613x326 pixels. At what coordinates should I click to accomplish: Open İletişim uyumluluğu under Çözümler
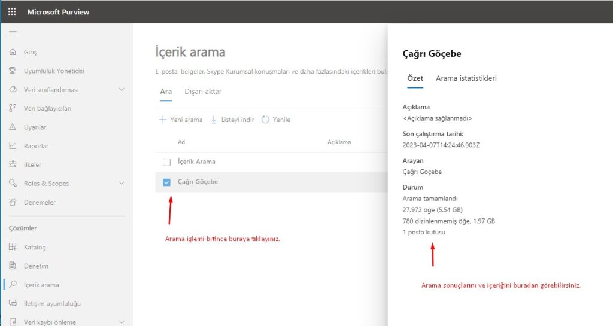[x=52, y=303]
